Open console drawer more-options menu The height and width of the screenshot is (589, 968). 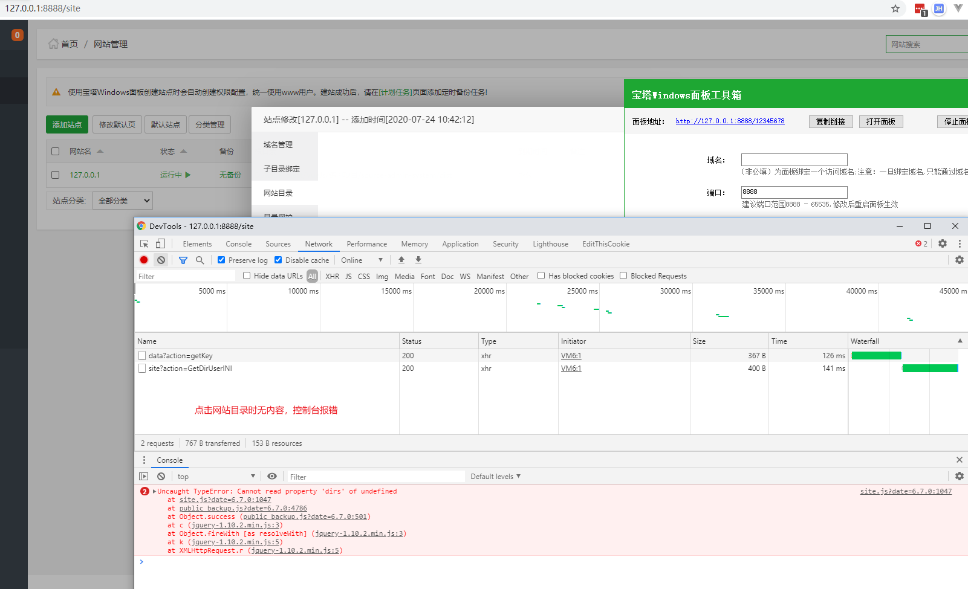[144, 460]
